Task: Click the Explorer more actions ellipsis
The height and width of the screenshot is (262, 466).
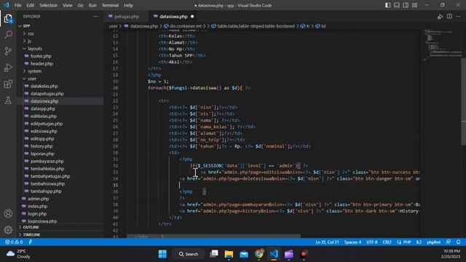Action: coord(95,17)
